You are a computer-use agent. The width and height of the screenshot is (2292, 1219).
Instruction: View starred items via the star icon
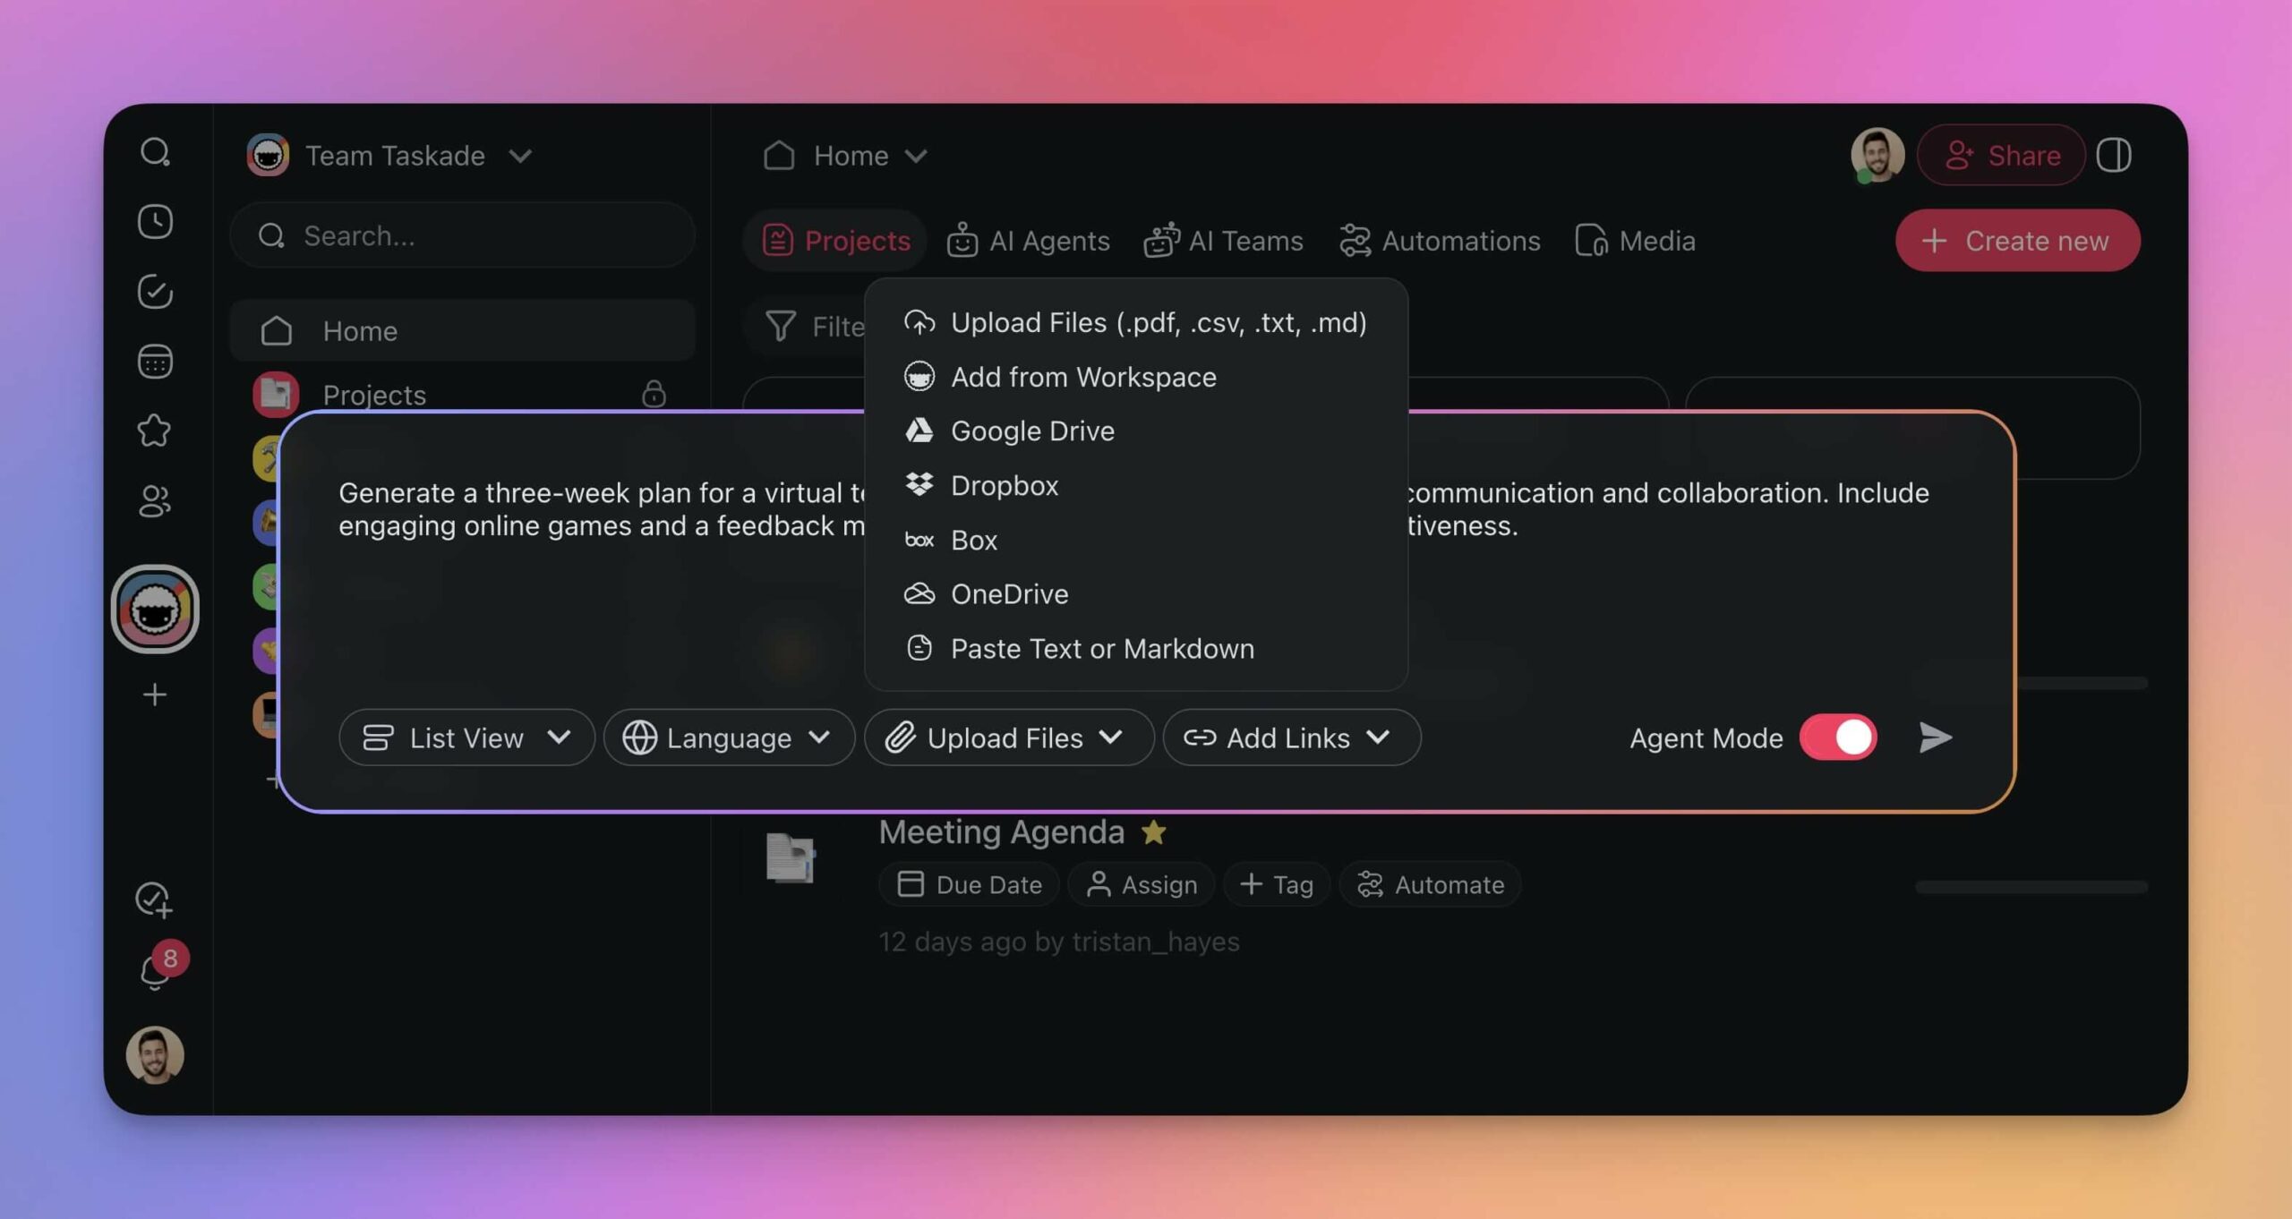(x=155, y=431)
